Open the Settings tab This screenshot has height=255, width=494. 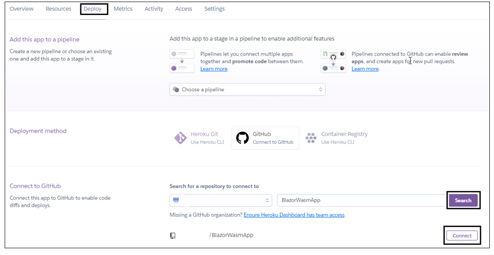point(214,9)
